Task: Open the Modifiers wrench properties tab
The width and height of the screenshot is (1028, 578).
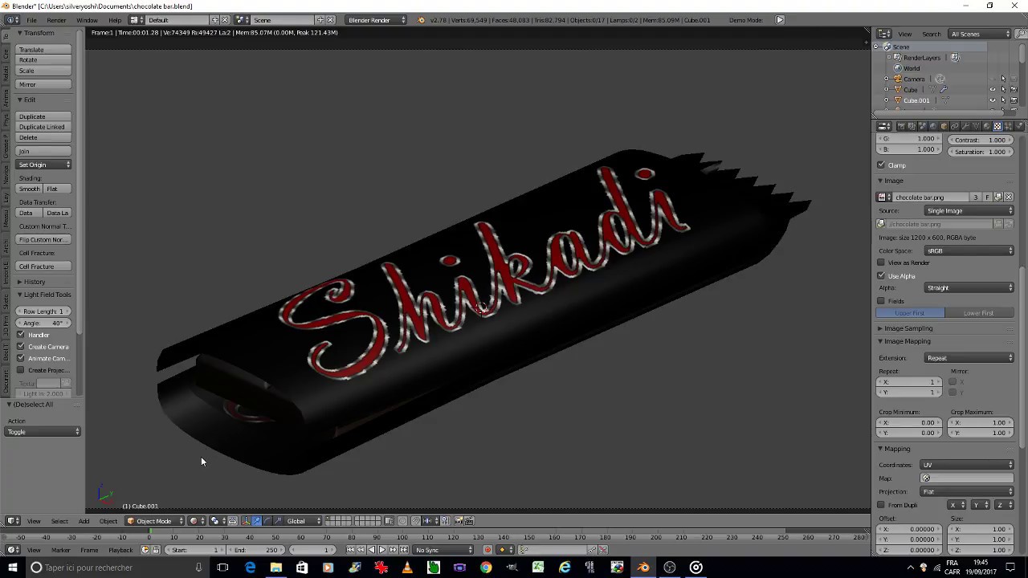Action: pos(965,126)
